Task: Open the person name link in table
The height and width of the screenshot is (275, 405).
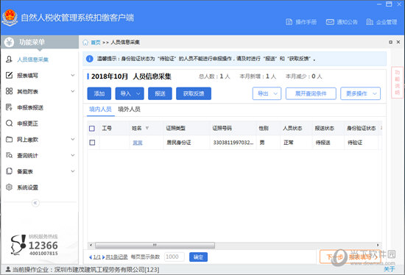Action: coord(138,143)
